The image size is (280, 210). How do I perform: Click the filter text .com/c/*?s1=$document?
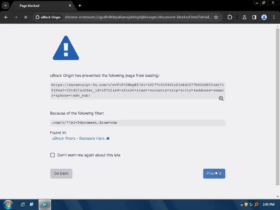coord(84,123)
